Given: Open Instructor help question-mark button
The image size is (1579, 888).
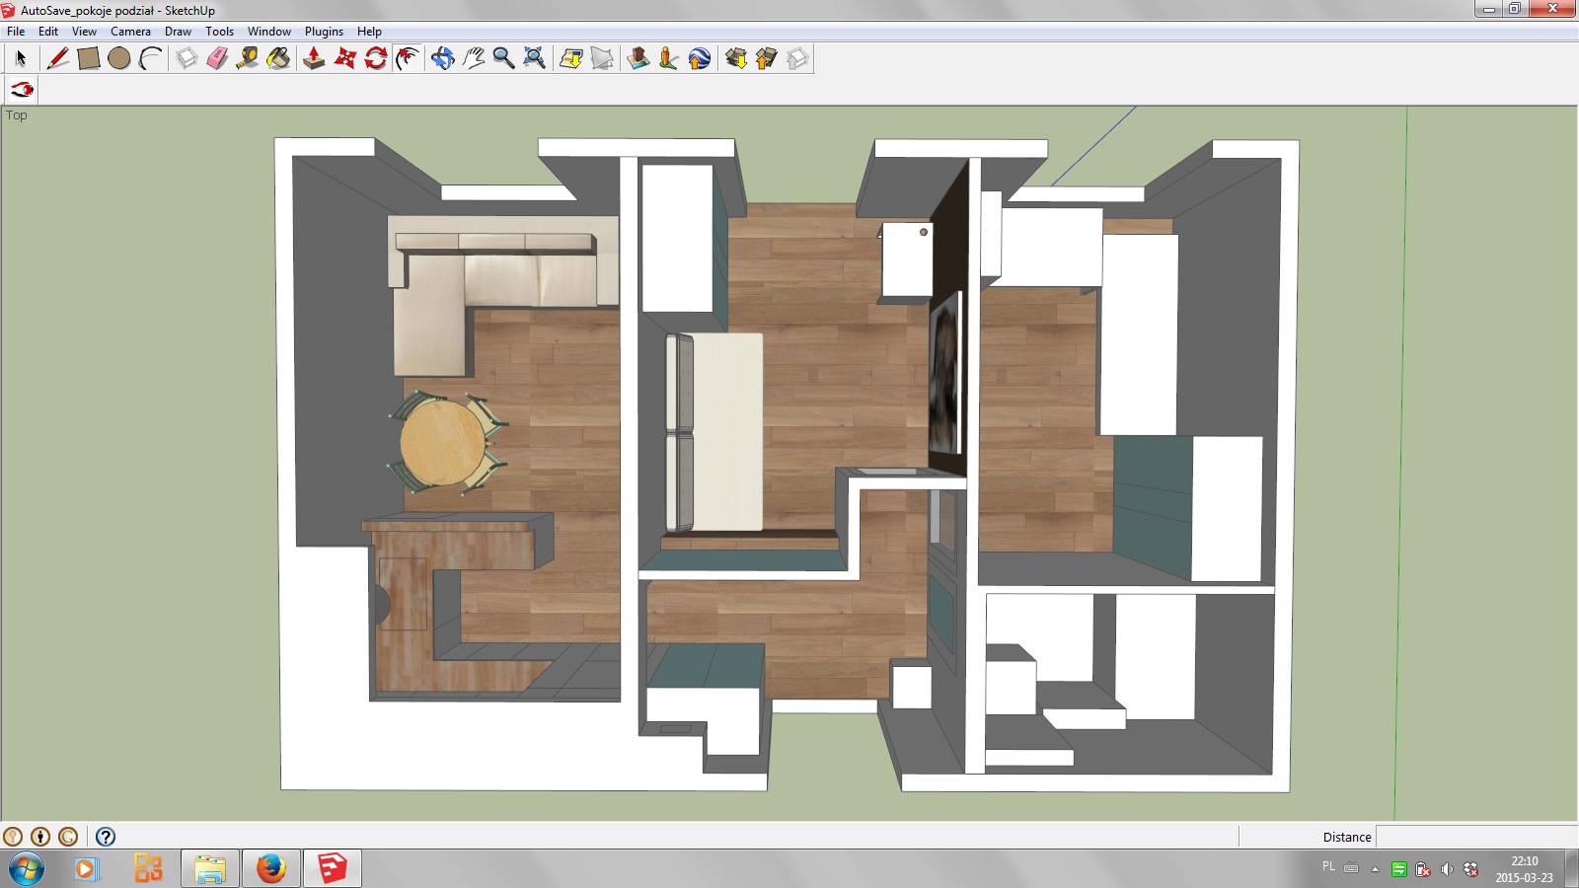Looking at the screenshot, I should (106, 837).
